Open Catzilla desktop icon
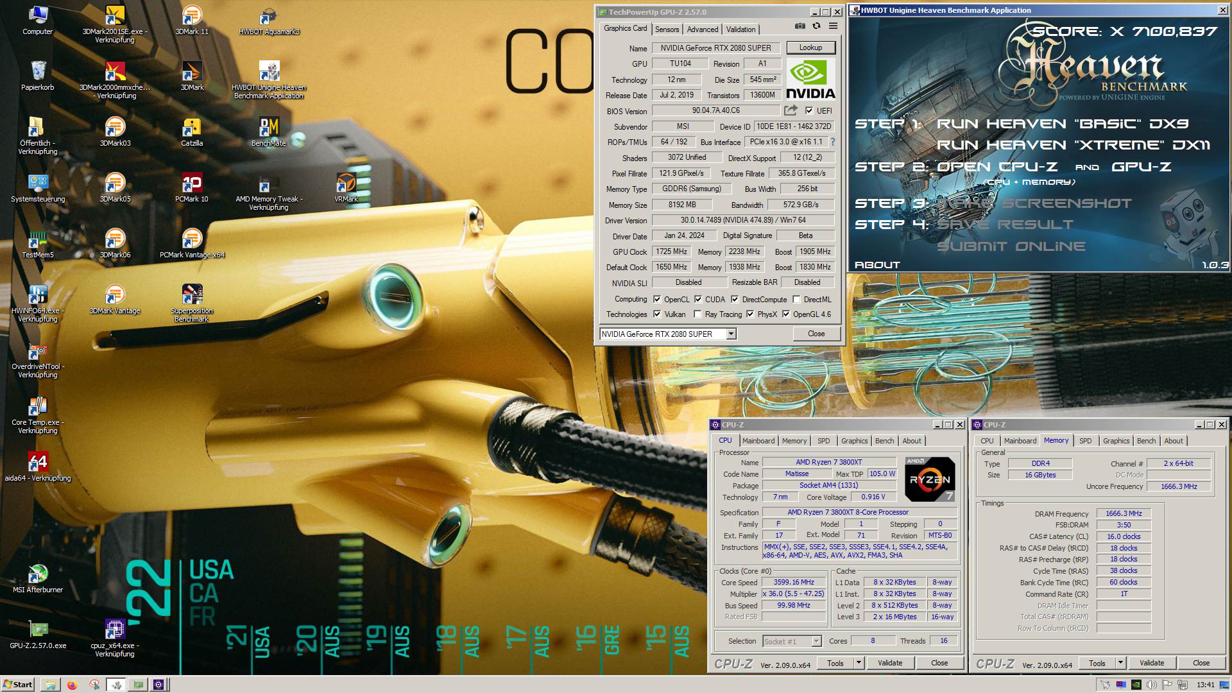This screenshot has width=1232, height=693. point(192,131)
